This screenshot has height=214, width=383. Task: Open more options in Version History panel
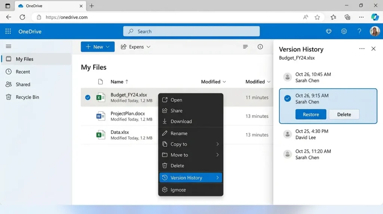362,49
